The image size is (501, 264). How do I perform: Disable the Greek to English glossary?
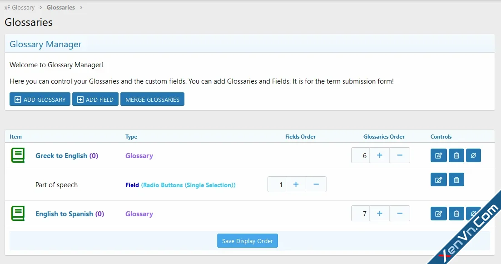click(473, 155)
